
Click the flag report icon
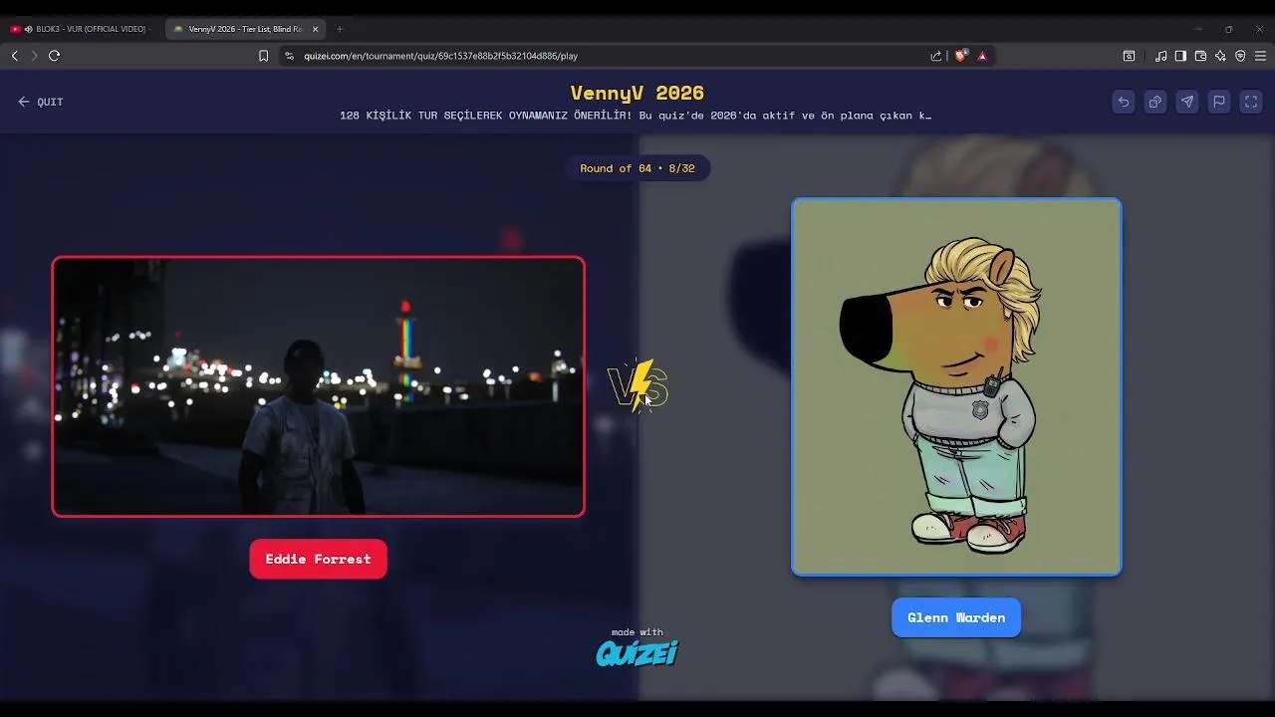(x=1219, y=102)
